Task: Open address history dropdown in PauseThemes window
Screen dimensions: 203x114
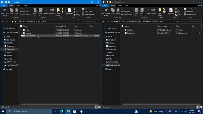Action: click(174, 22)
